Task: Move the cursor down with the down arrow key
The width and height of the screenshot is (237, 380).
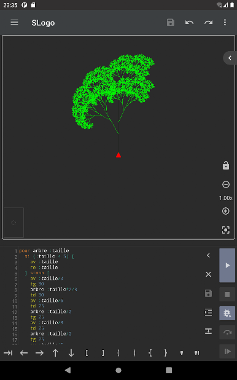Action: 71,353
